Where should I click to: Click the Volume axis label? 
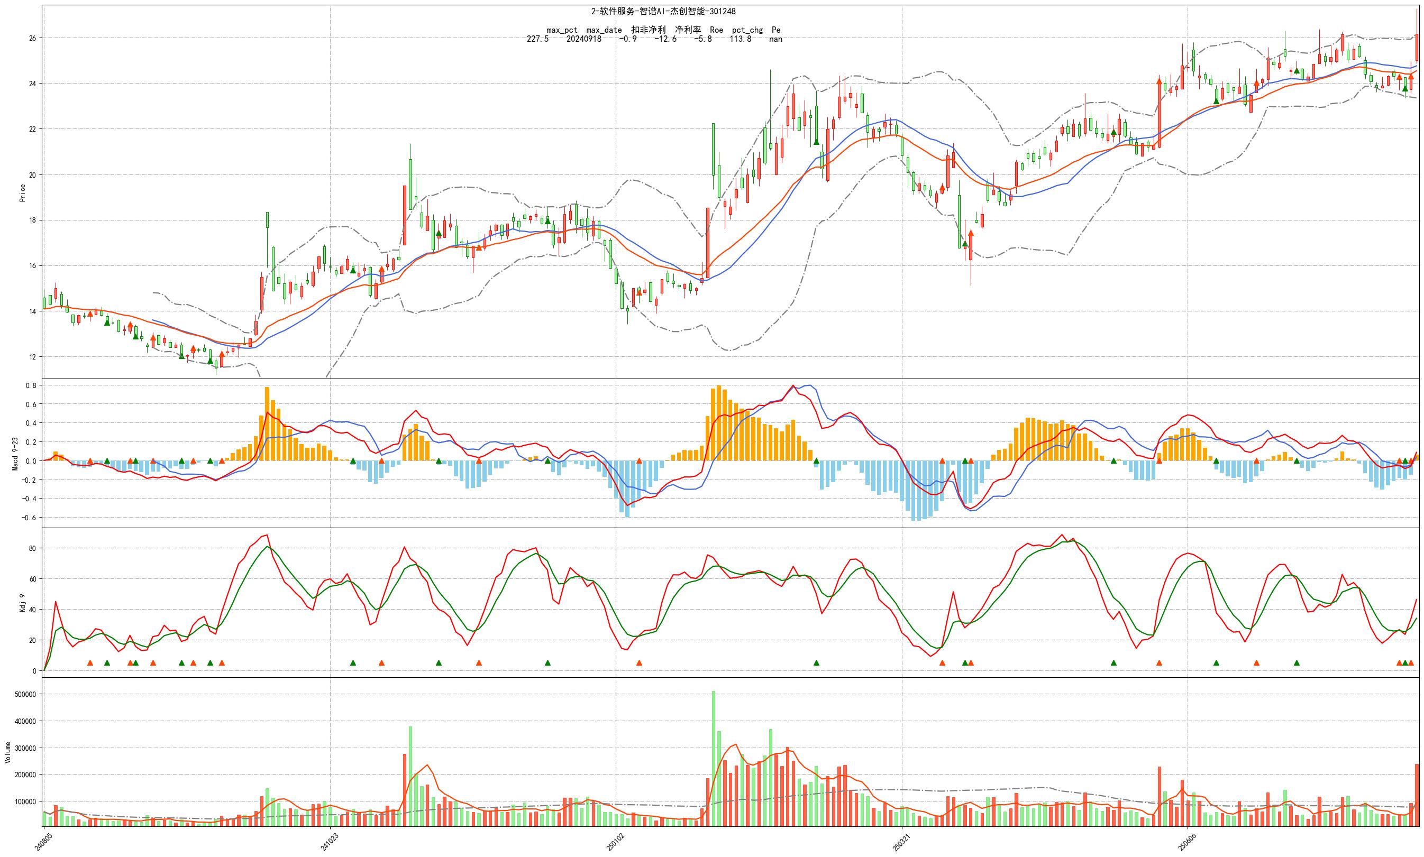(7, 752)
